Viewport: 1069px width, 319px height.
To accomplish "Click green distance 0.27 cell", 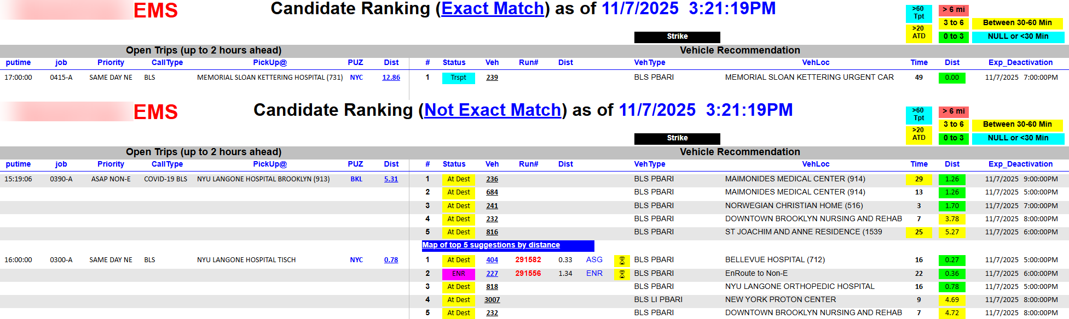I will click(x=952, y=261).
